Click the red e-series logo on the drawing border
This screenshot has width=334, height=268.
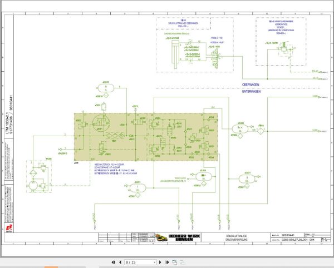[x=9, y=228]
